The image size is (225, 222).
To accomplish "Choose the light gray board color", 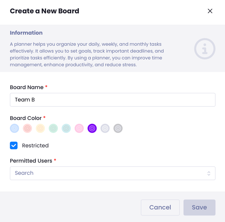I will pos(105,128).
